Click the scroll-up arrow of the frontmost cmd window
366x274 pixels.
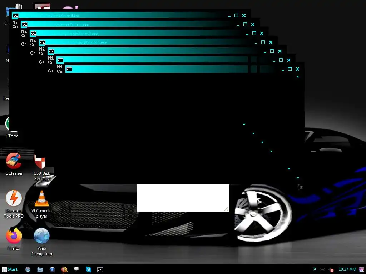pos(298,77)
